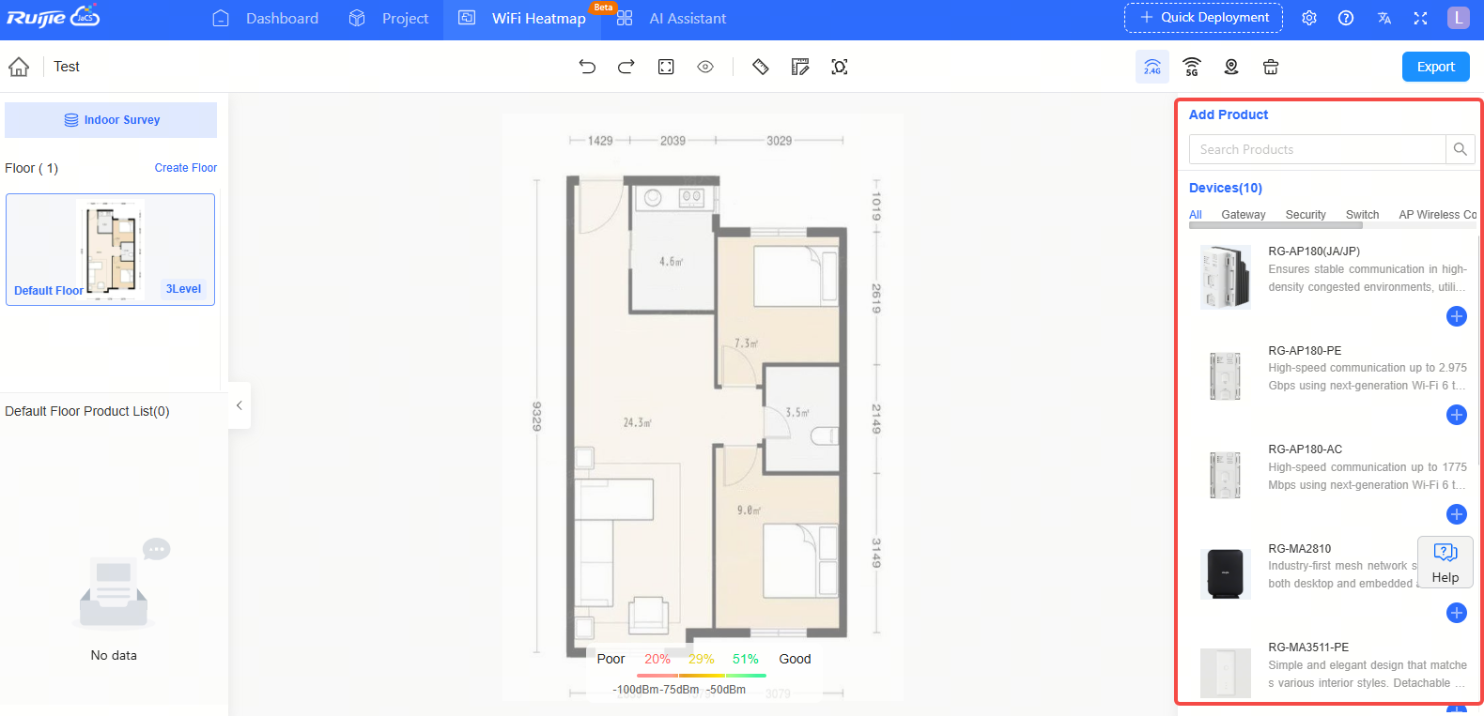
Task: Click the RG-MA3511-PE product name
Action: click(x=1308, y=647)
